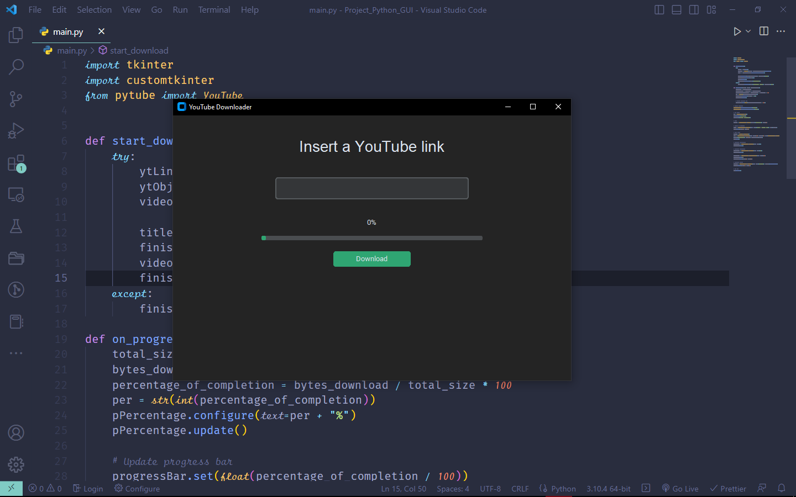Open the Git Graph circular icon

[x=16, y=289]
